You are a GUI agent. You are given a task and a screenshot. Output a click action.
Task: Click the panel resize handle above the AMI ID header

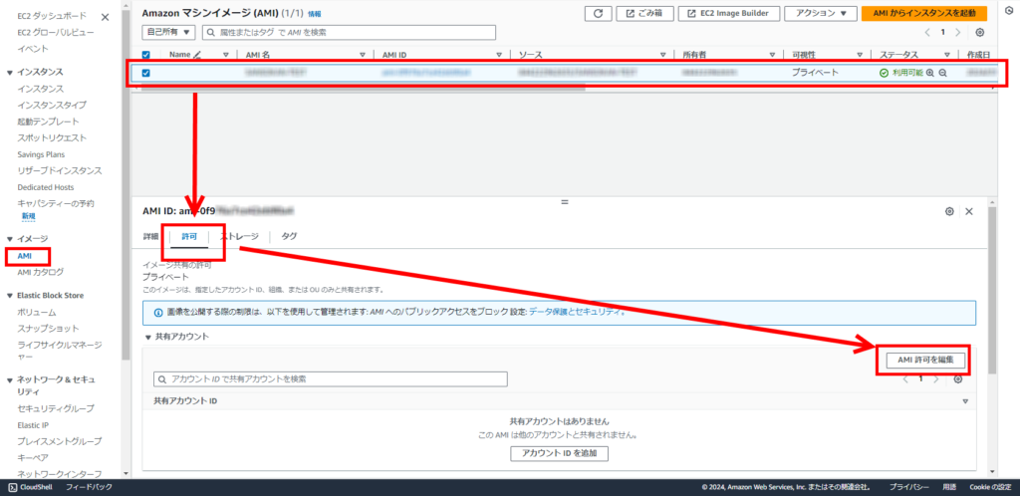565,202
